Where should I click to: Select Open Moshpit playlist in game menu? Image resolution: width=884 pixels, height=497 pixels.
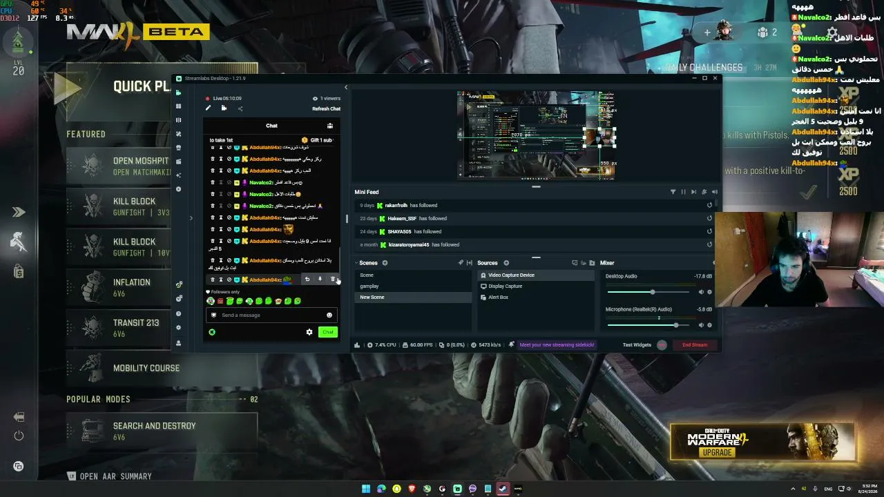pos(118,166)
